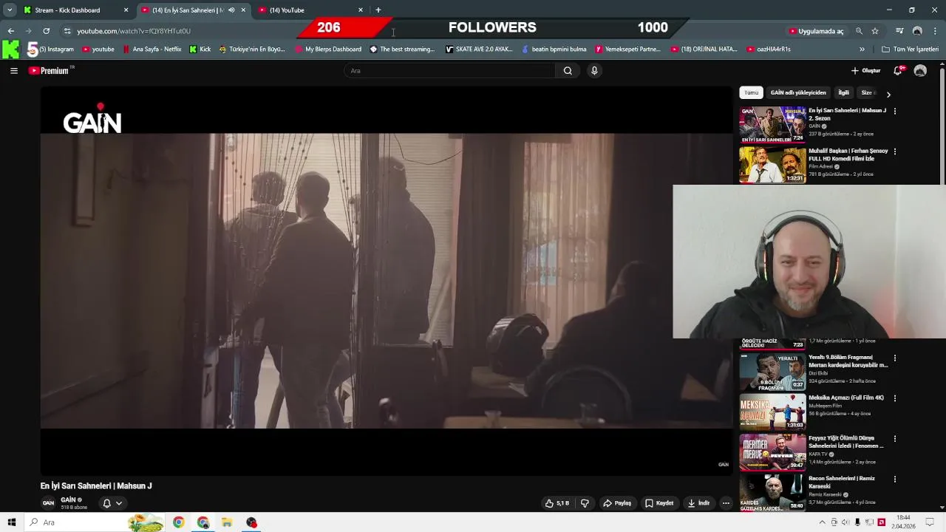Viewport: 946px width, 532px height.
Task: Play the Meksika Açmazı thumbnail
Action: point(772,412)
